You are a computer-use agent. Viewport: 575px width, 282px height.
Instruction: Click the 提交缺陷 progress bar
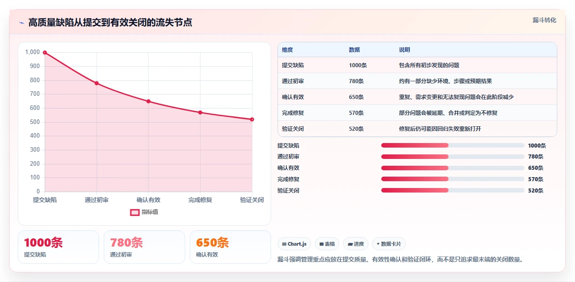pos(453,145)
